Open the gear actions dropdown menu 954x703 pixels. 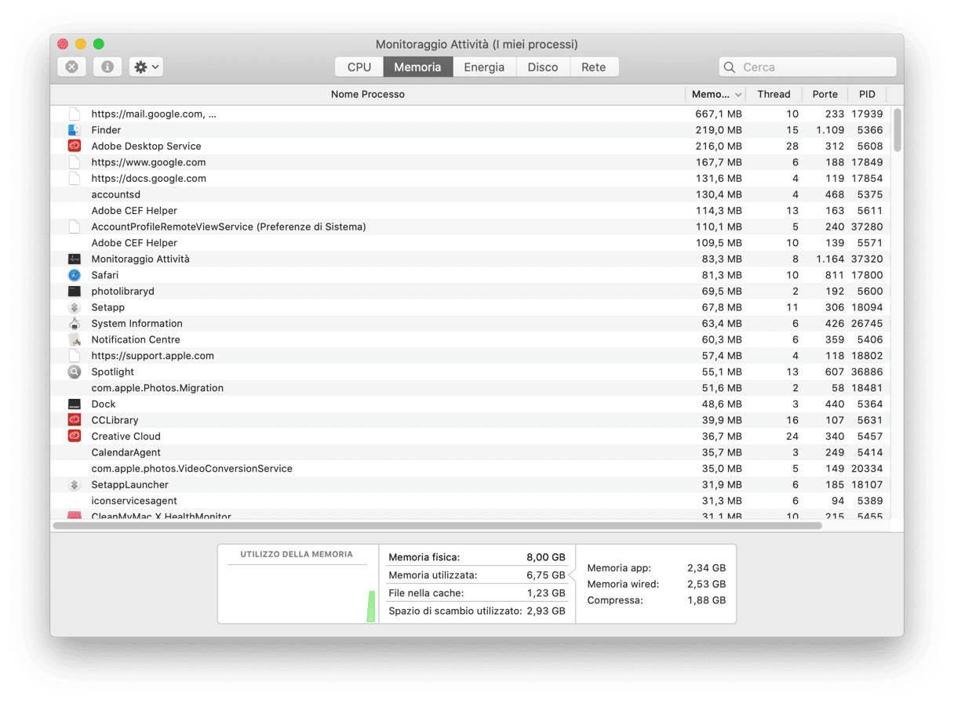(x=146, y=67)
